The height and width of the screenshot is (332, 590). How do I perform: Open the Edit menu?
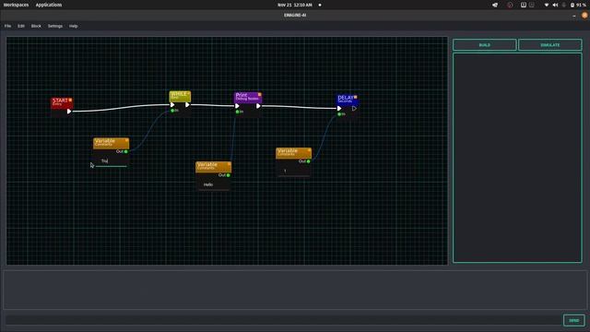click(x=21, y=26)
